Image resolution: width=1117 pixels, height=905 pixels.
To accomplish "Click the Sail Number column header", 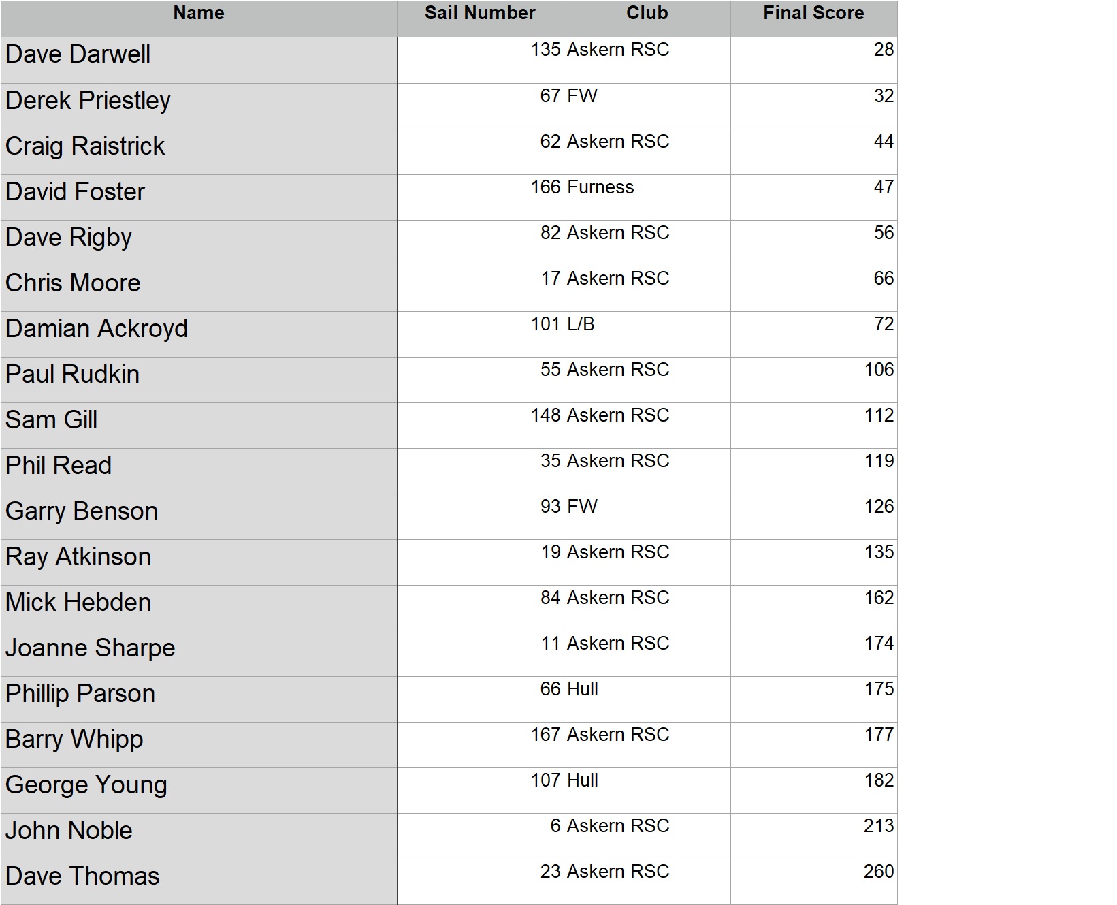I will 480,14.
